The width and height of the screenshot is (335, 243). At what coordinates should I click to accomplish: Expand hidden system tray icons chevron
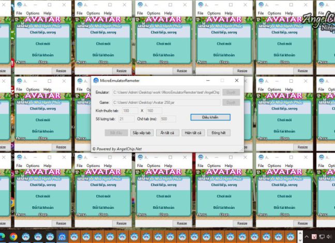306,236
